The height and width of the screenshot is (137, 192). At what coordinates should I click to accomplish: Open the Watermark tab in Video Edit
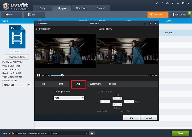[95, 84]
